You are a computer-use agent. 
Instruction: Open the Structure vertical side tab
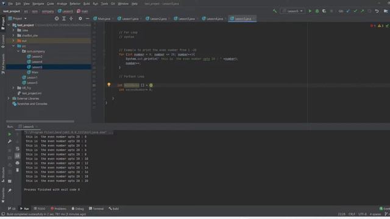click(x=3, y=175)
